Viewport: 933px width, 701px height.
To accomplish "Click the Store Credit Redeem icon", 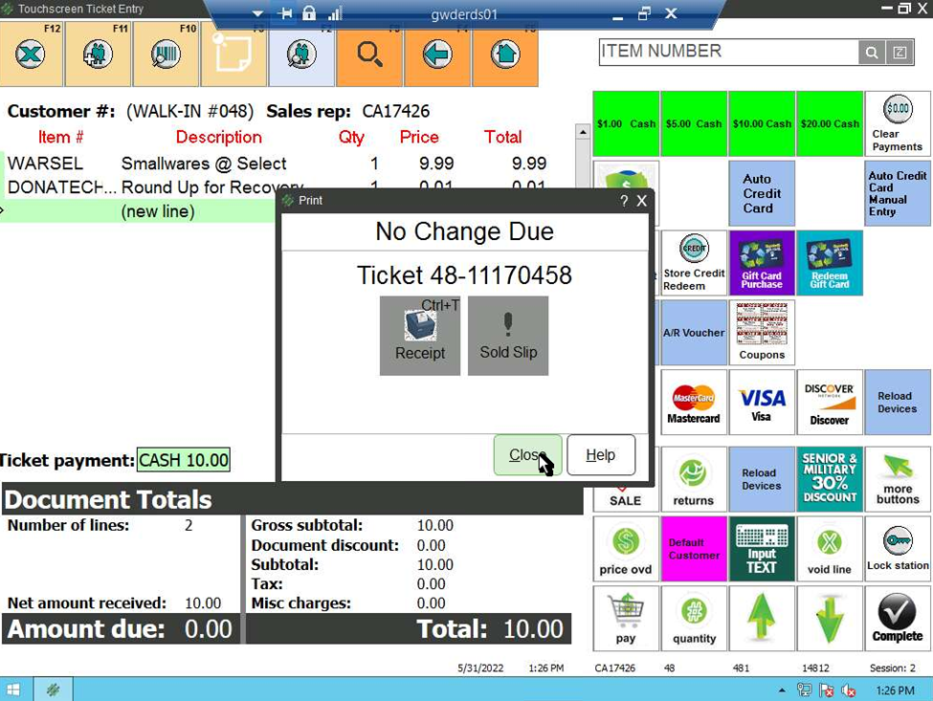I will point(693,262).
